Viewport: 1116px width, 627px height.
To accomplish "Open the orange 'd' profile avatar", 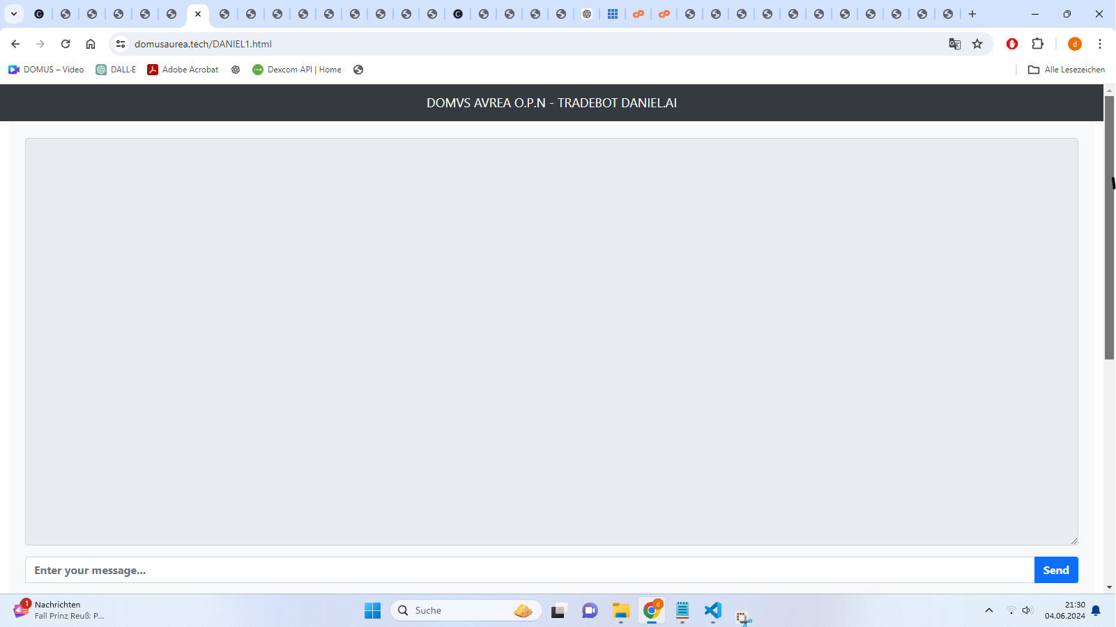I will [1075, 44].
